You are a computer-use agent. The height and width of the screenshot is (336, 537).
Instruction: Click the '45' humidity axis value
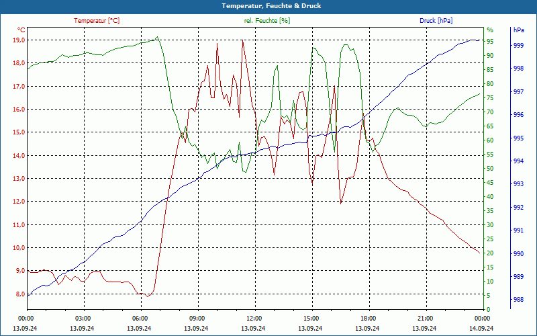[490, 183]
